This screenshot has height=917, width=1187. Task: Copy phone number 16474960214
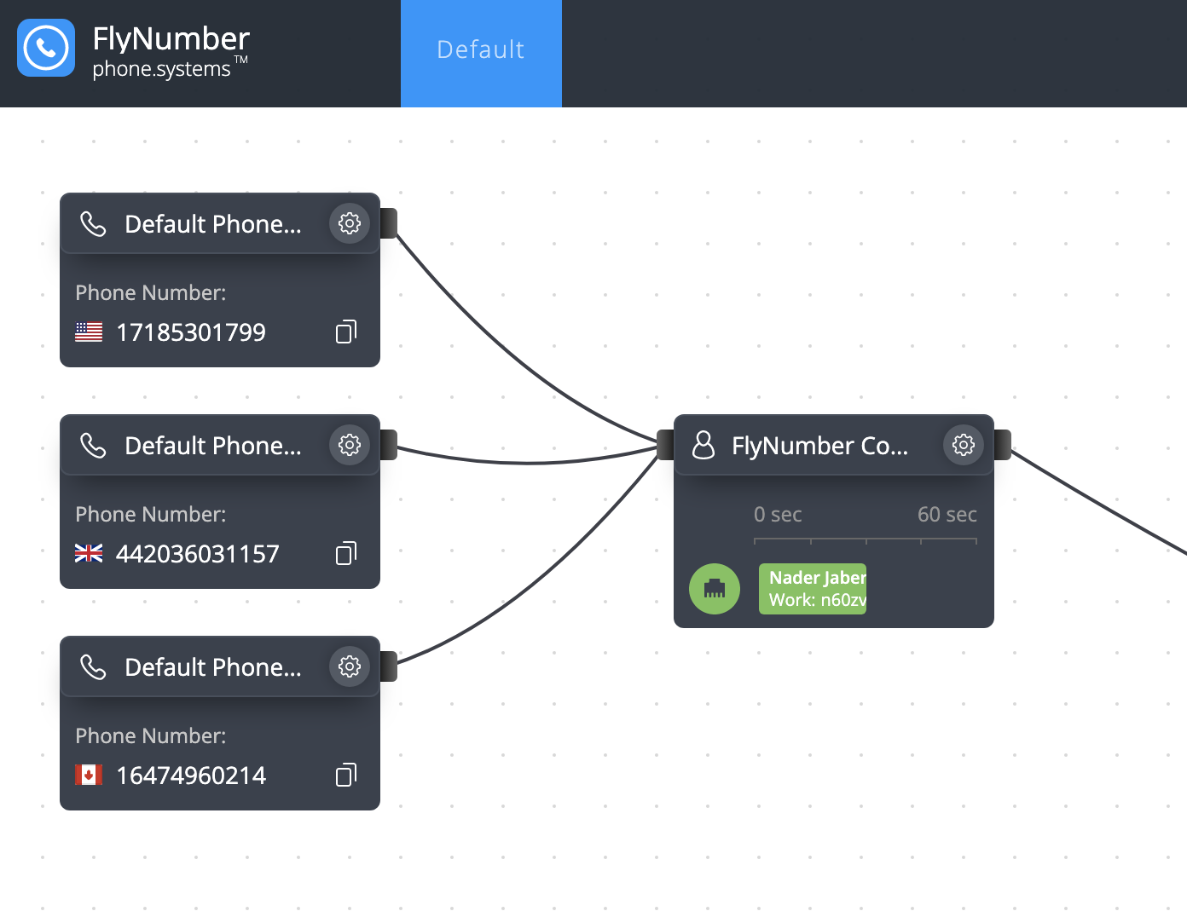[x=346, y=775]
